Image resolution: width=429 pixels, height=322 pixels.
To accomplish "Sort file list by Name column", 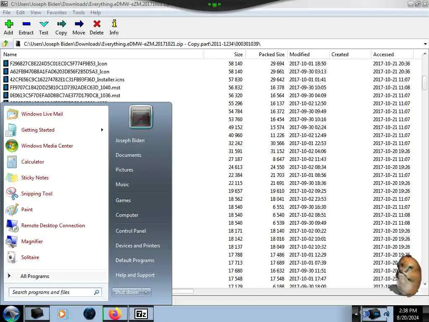I will [x=102, y=55].
